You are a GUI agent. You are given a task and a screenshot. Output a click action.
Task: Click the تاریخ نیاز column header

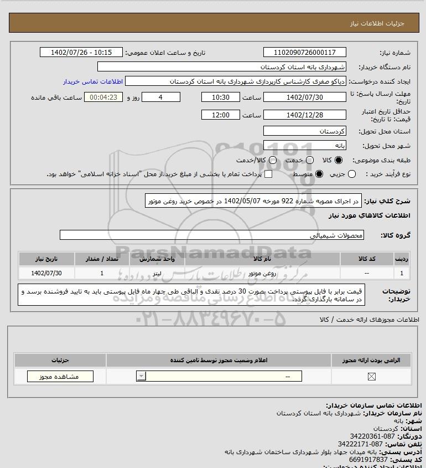[46, 259]
